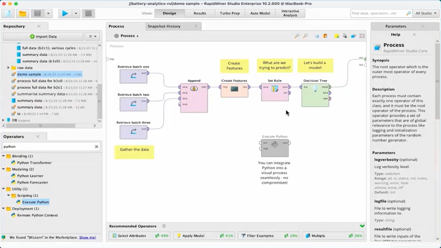The height and width of the screenshot is (248, 441).
Task: Add recommended Select Attributes operator
Action: [140, 236]
